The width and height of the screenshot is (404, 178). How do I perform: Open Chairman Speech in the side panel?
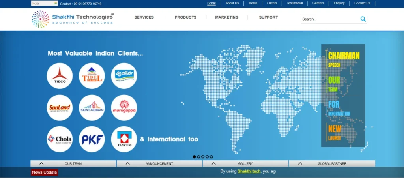[x=343, y=60]
